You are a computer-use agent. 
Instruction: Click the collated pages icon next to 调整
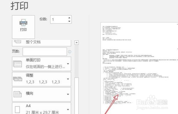(x=17, y=79)
